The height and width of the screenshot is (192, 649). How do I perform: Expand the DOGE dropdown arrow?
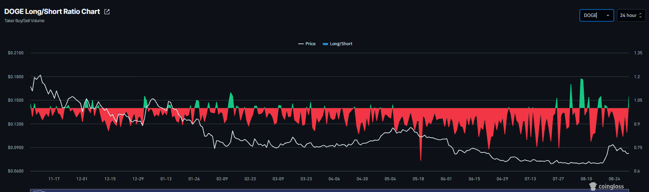click(x=608, y=15)
